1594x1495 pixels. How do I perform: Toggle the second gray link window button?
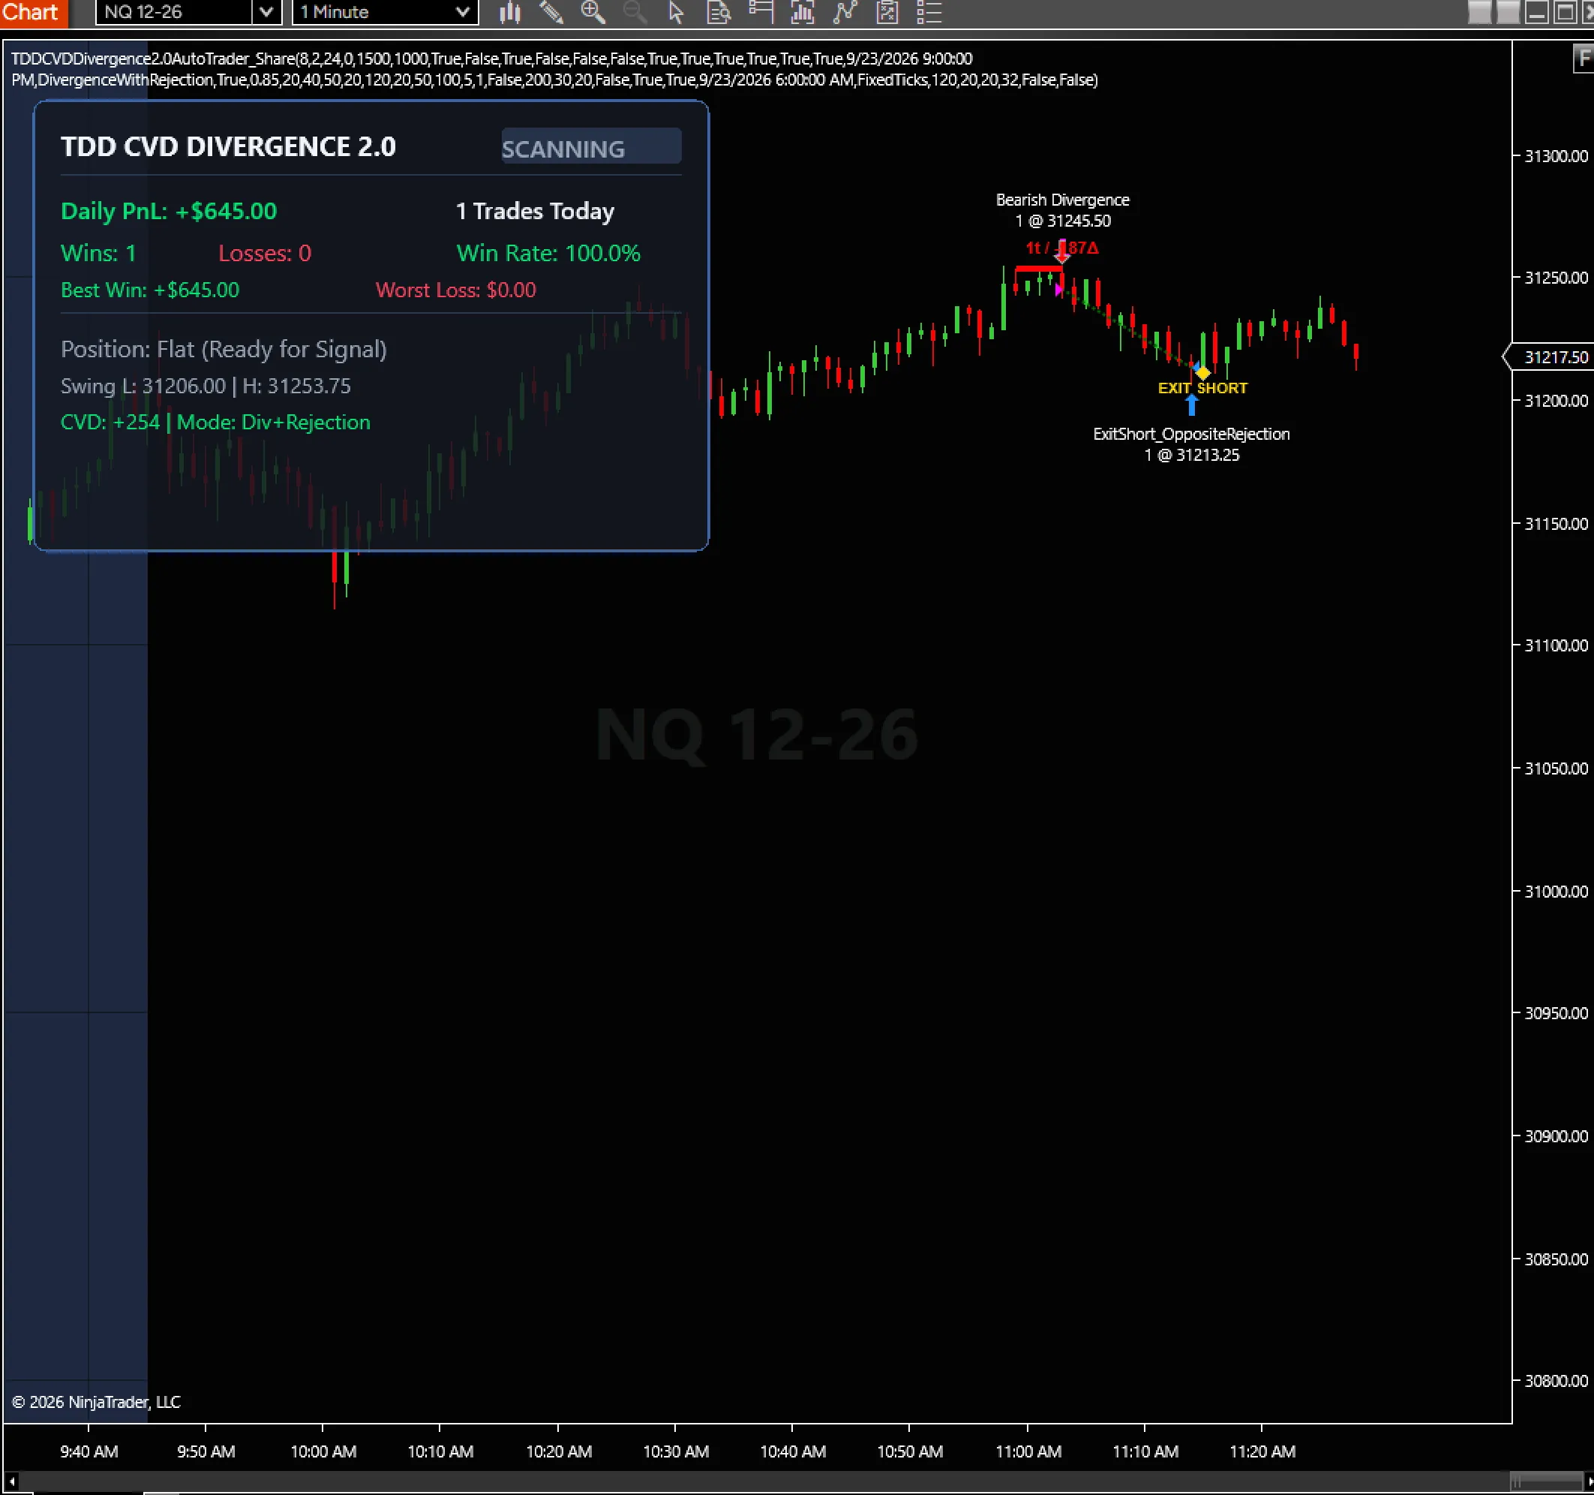coord(1508,12)
